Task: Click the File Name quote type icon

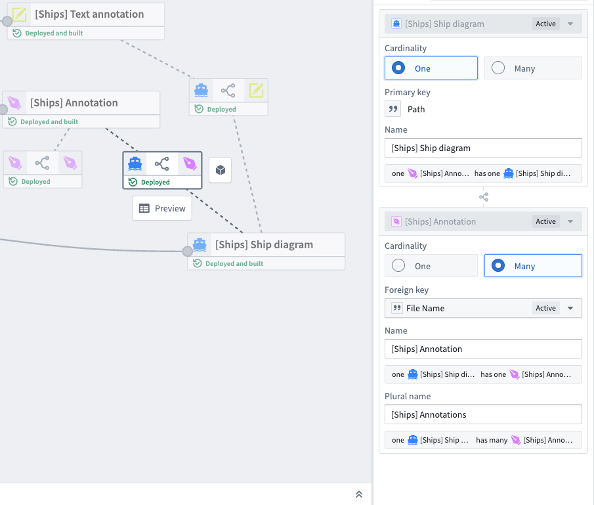Action: coord(396,308)
